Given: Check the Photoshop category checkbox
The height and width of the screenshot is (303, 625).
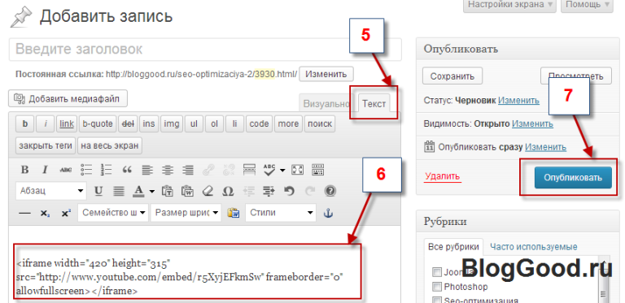Looking at the screenshot, I should (437, 287).
